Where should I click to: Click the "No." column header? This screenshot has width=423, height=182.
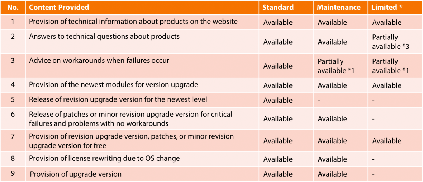click(x=13, y=7)
